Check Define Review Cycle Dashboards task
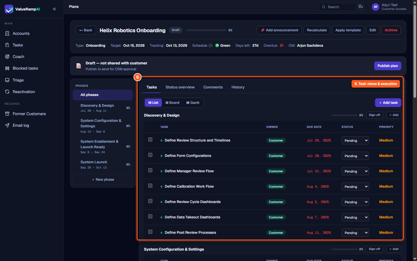Screen dimensions: 417x261 150,201
